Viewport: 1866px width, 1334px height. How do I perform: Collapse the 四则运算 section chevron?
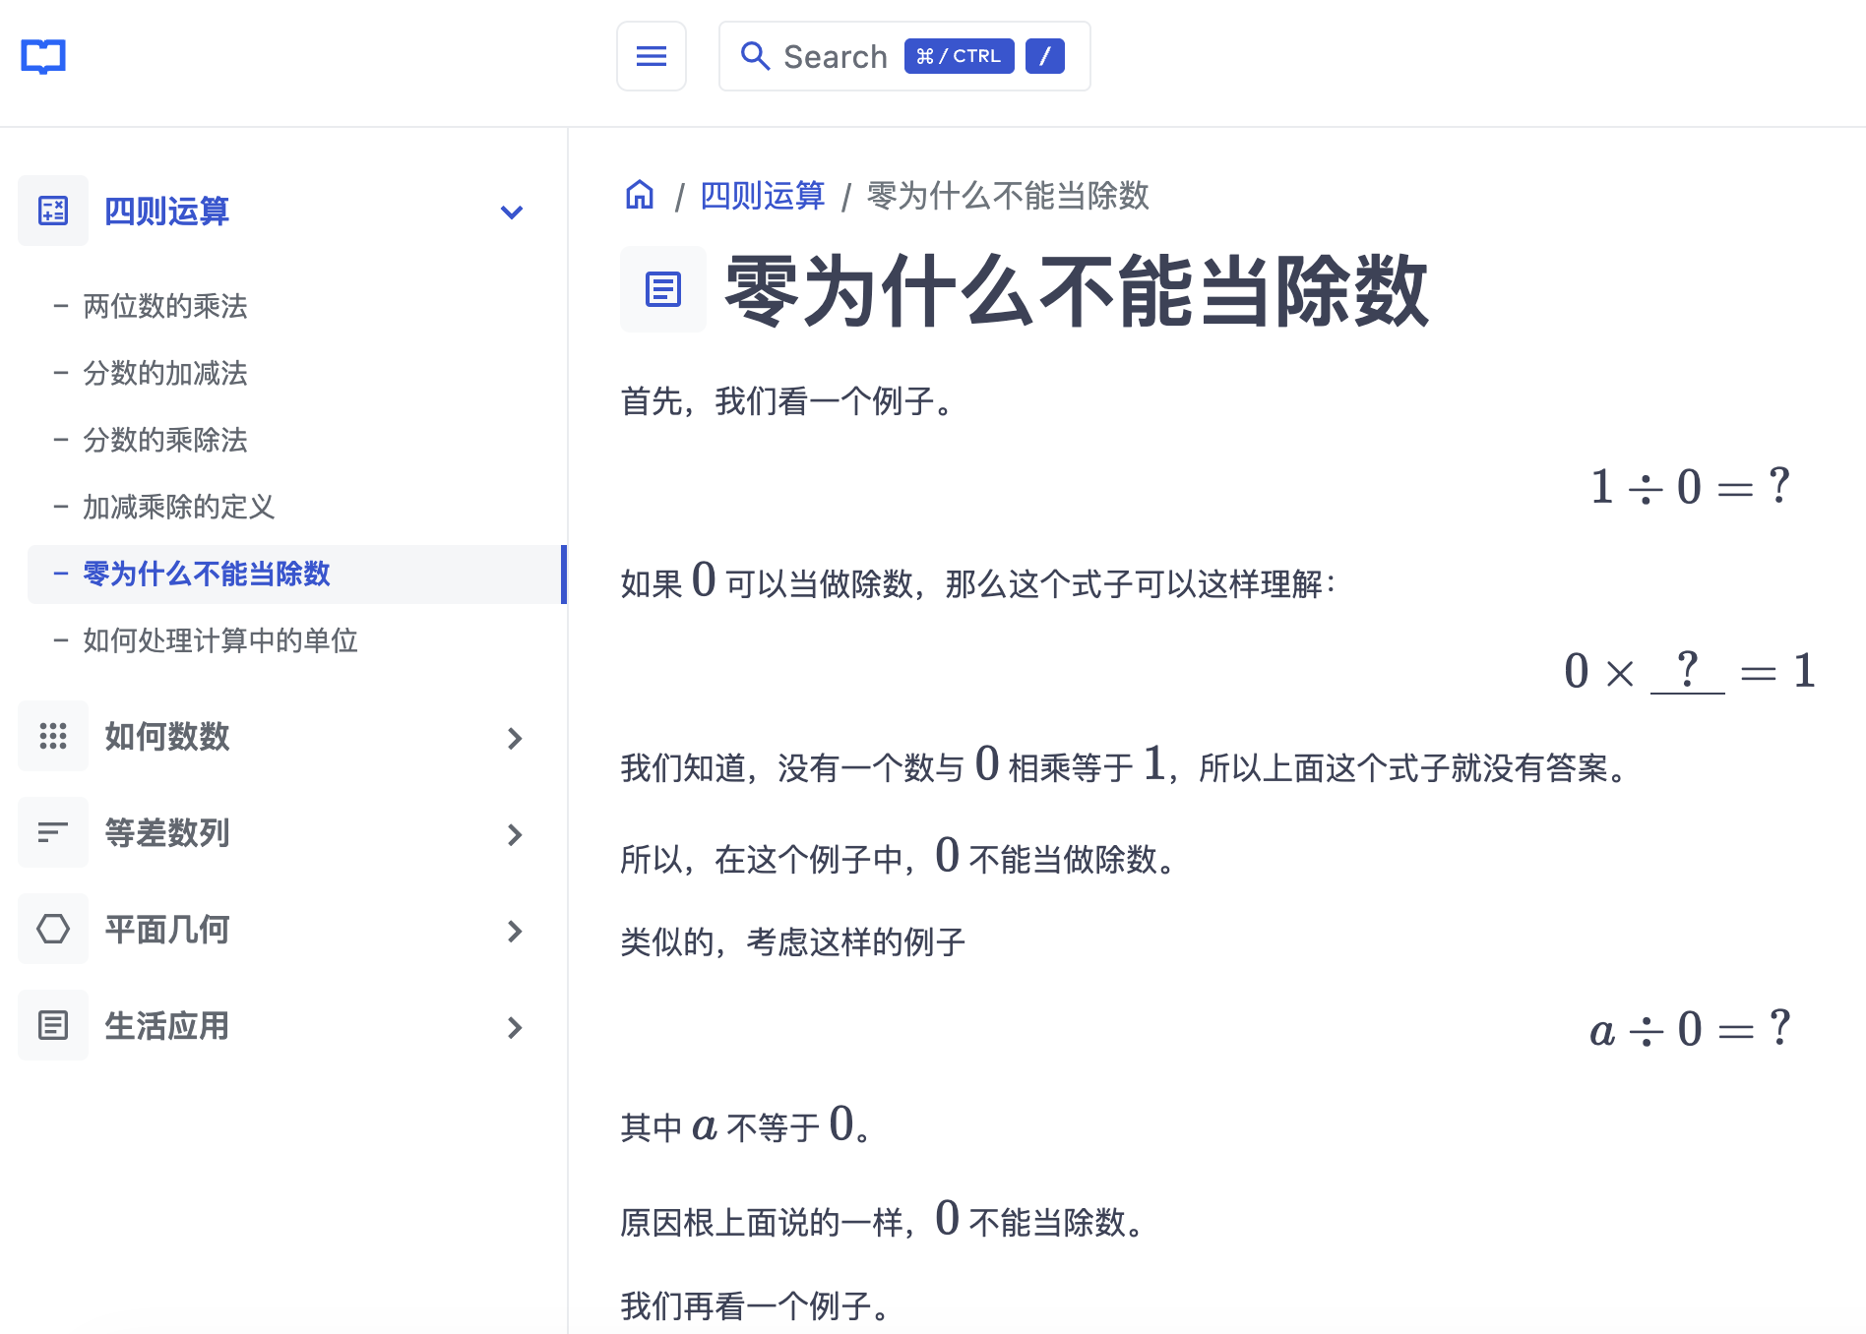[512, 212]
